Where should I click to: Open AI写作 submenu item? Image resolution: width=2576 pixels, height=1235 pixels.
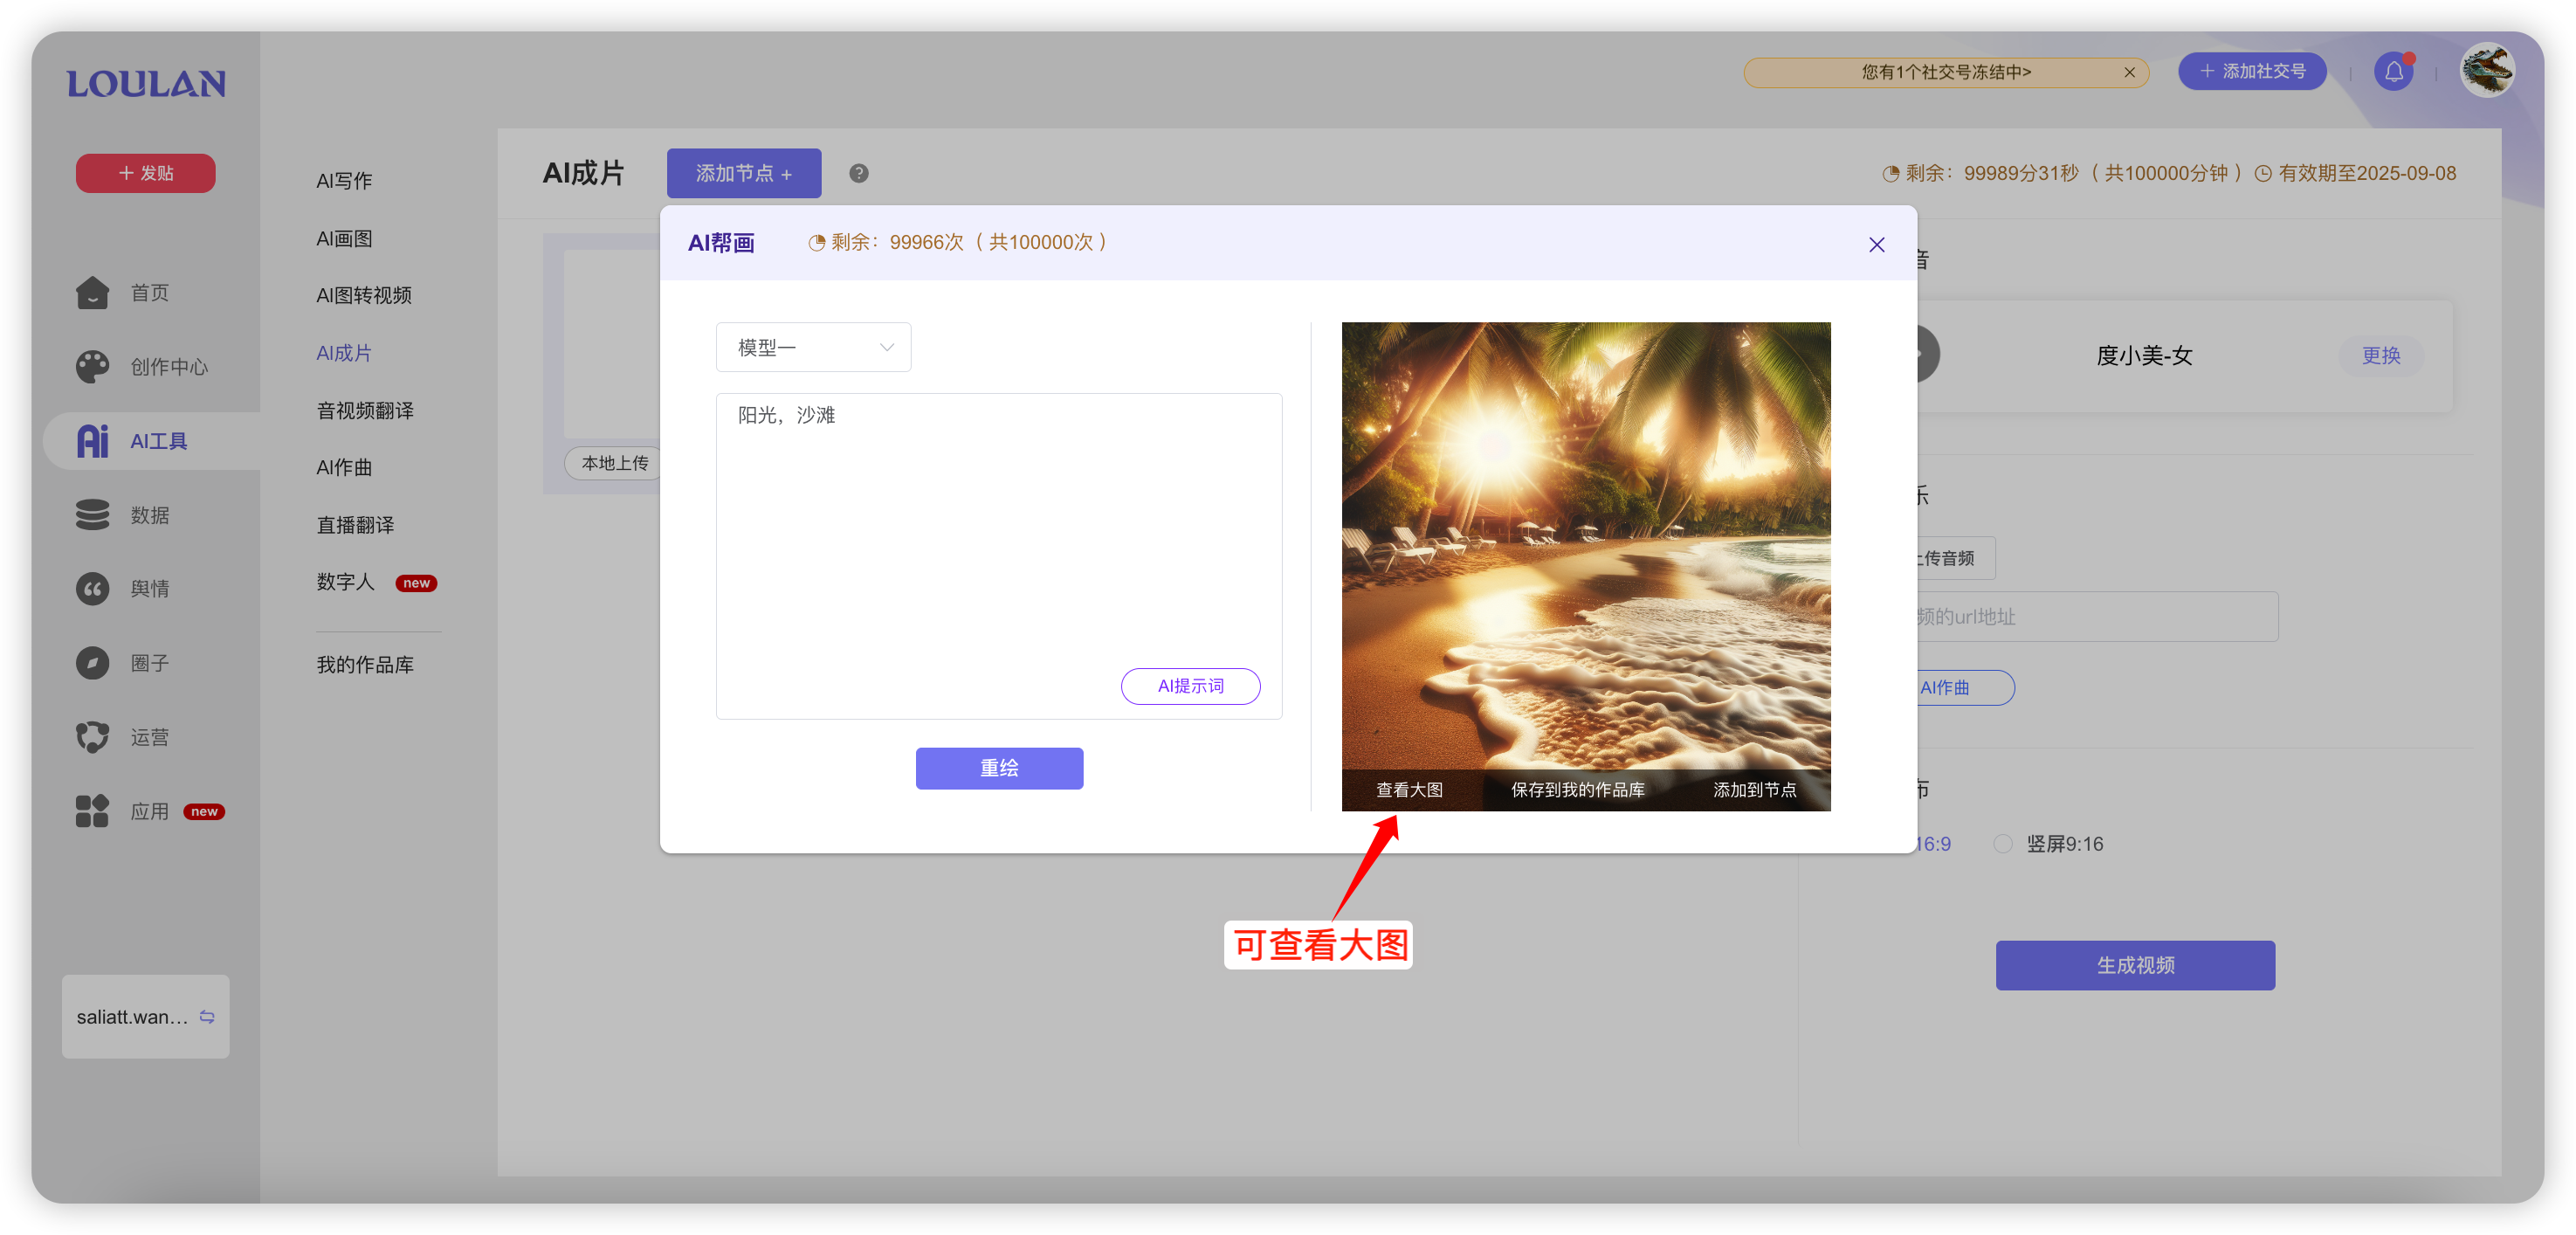pyautogui.click(x=344, y=181)
